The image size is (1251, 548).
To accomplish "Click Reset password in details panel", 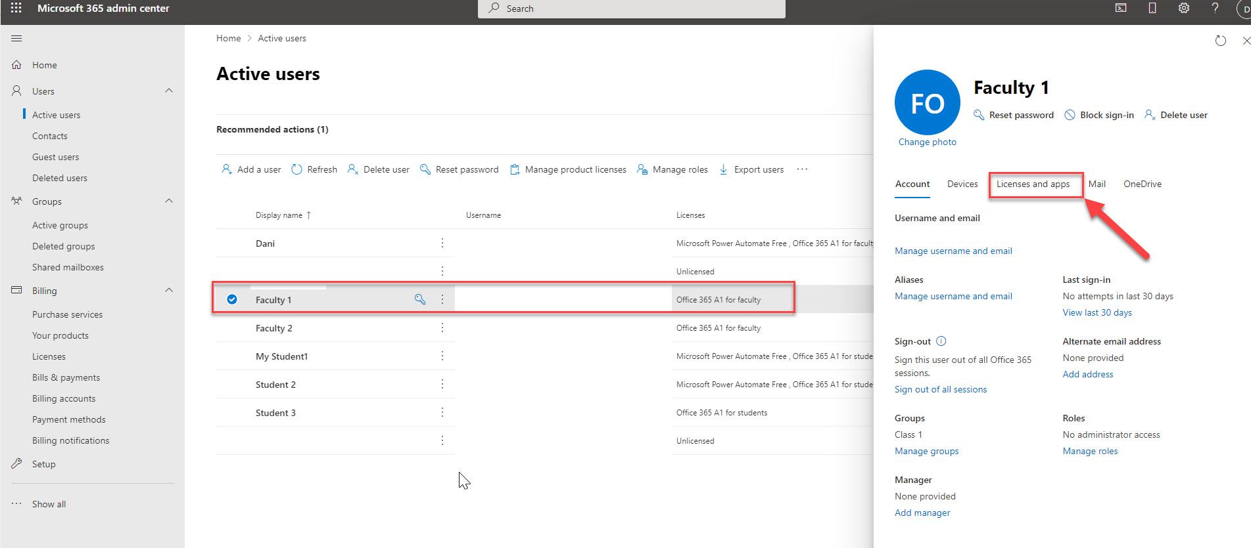I will tap(1014, 115).
